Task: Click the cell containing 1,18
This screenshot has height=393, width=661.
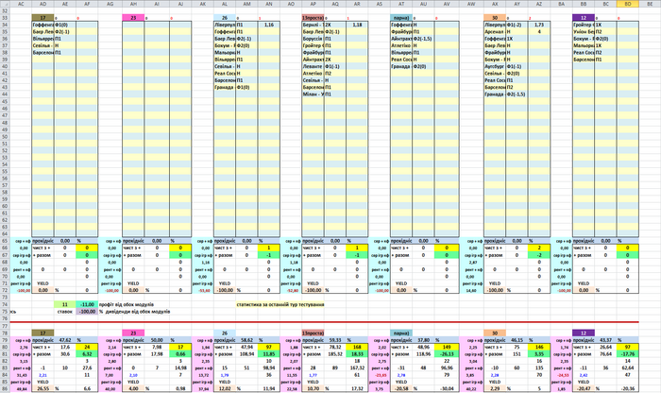Action: (357, 25)
